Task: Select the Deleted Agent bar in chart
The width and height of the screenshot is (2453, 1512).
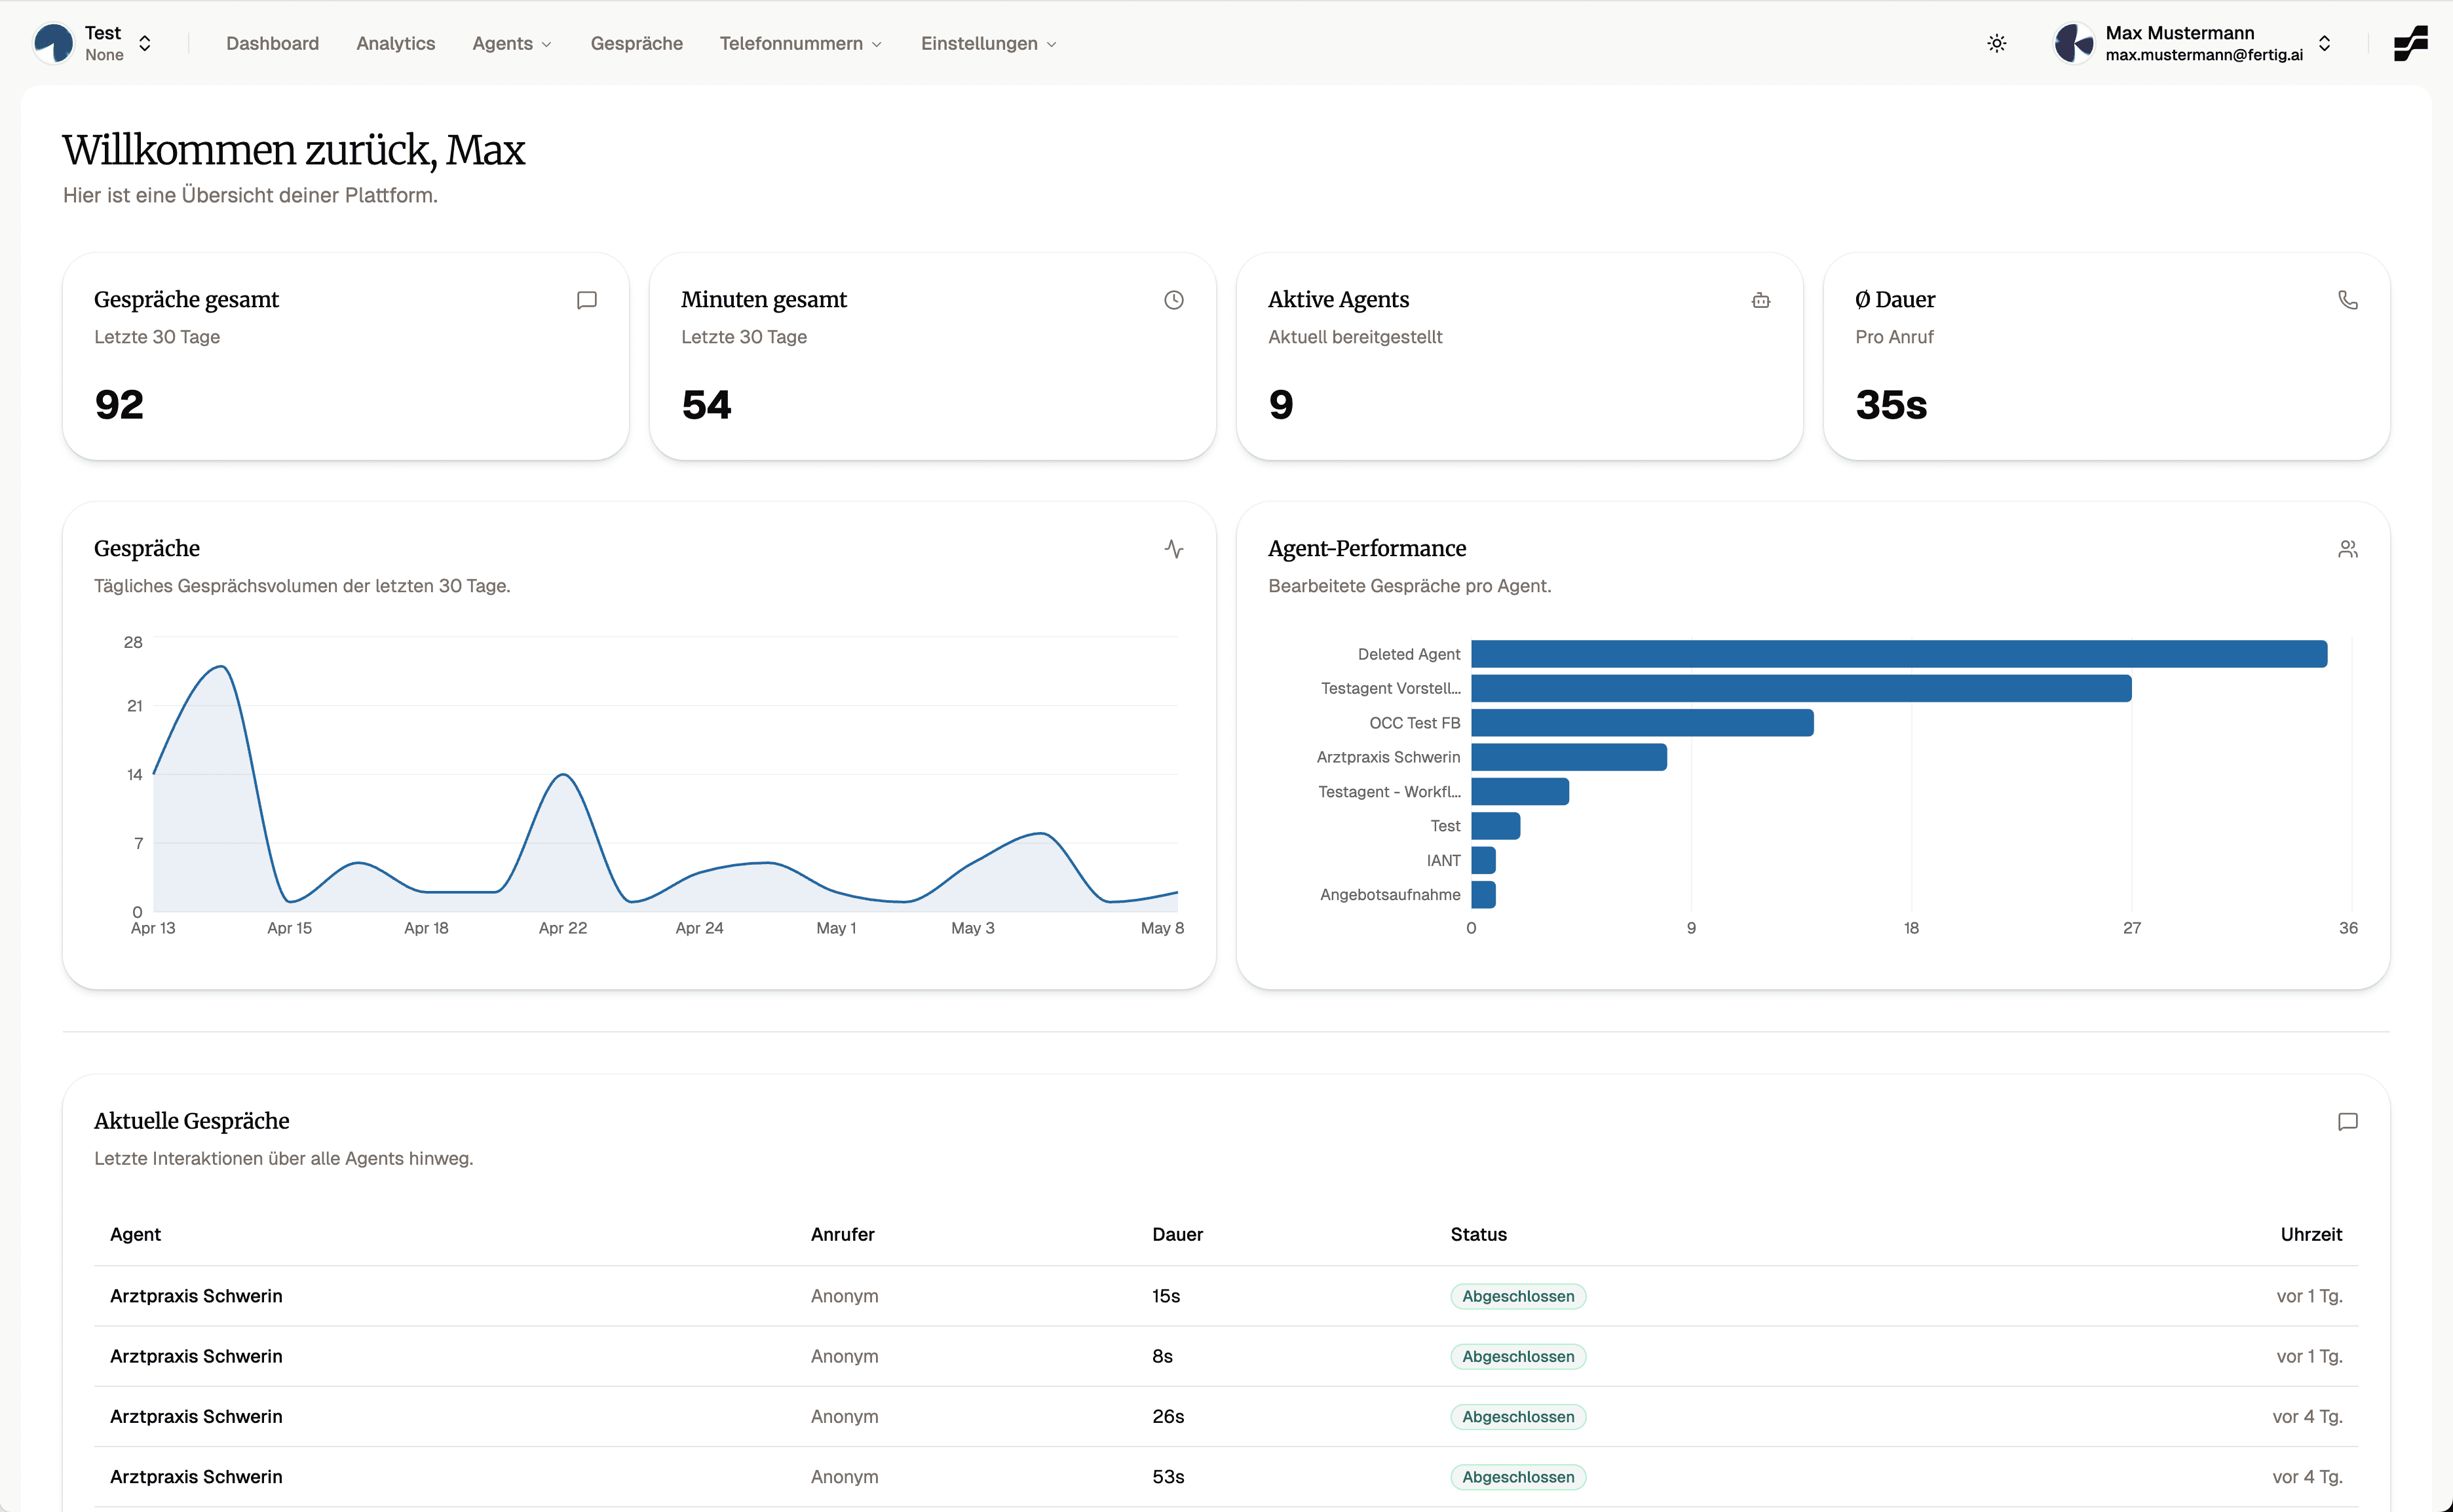Action: coord(1899,654)
